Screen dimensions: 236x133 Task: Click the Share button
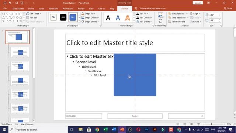228,8
